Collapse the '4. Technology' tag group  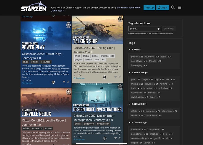coord(129,123)
